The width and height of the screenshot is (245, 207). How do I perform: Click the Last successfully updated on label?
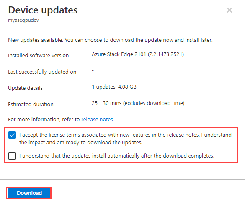(x=42, y=72)
